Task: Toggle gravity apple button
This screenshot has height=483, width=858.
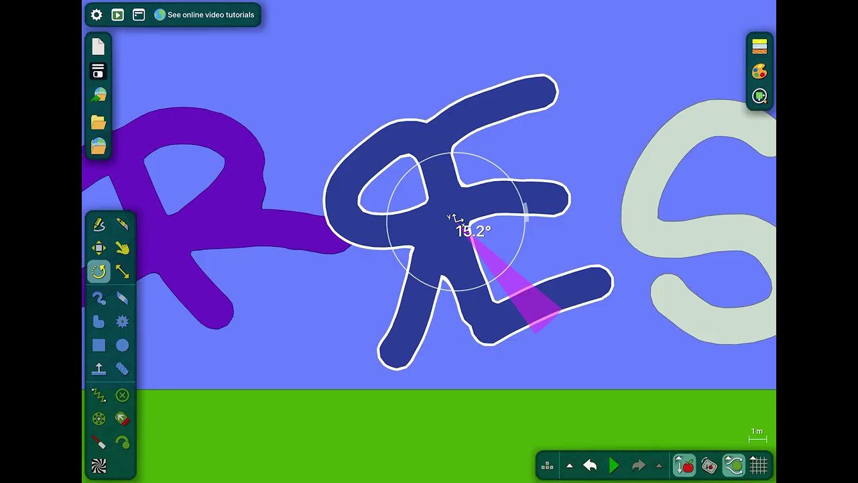Action: tap(684, 465)
